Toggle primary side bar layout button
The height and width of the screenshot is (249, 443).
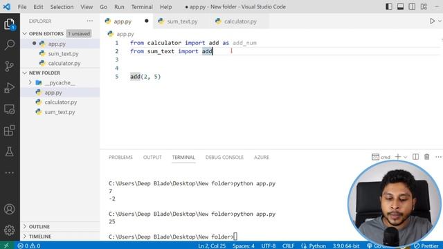click(x=389, y=6)
